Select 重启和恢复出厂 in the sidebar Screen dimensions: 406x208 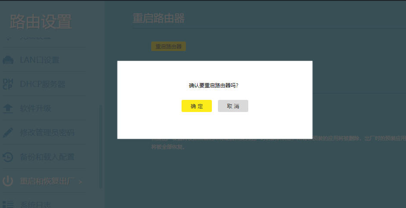point(48,181)
